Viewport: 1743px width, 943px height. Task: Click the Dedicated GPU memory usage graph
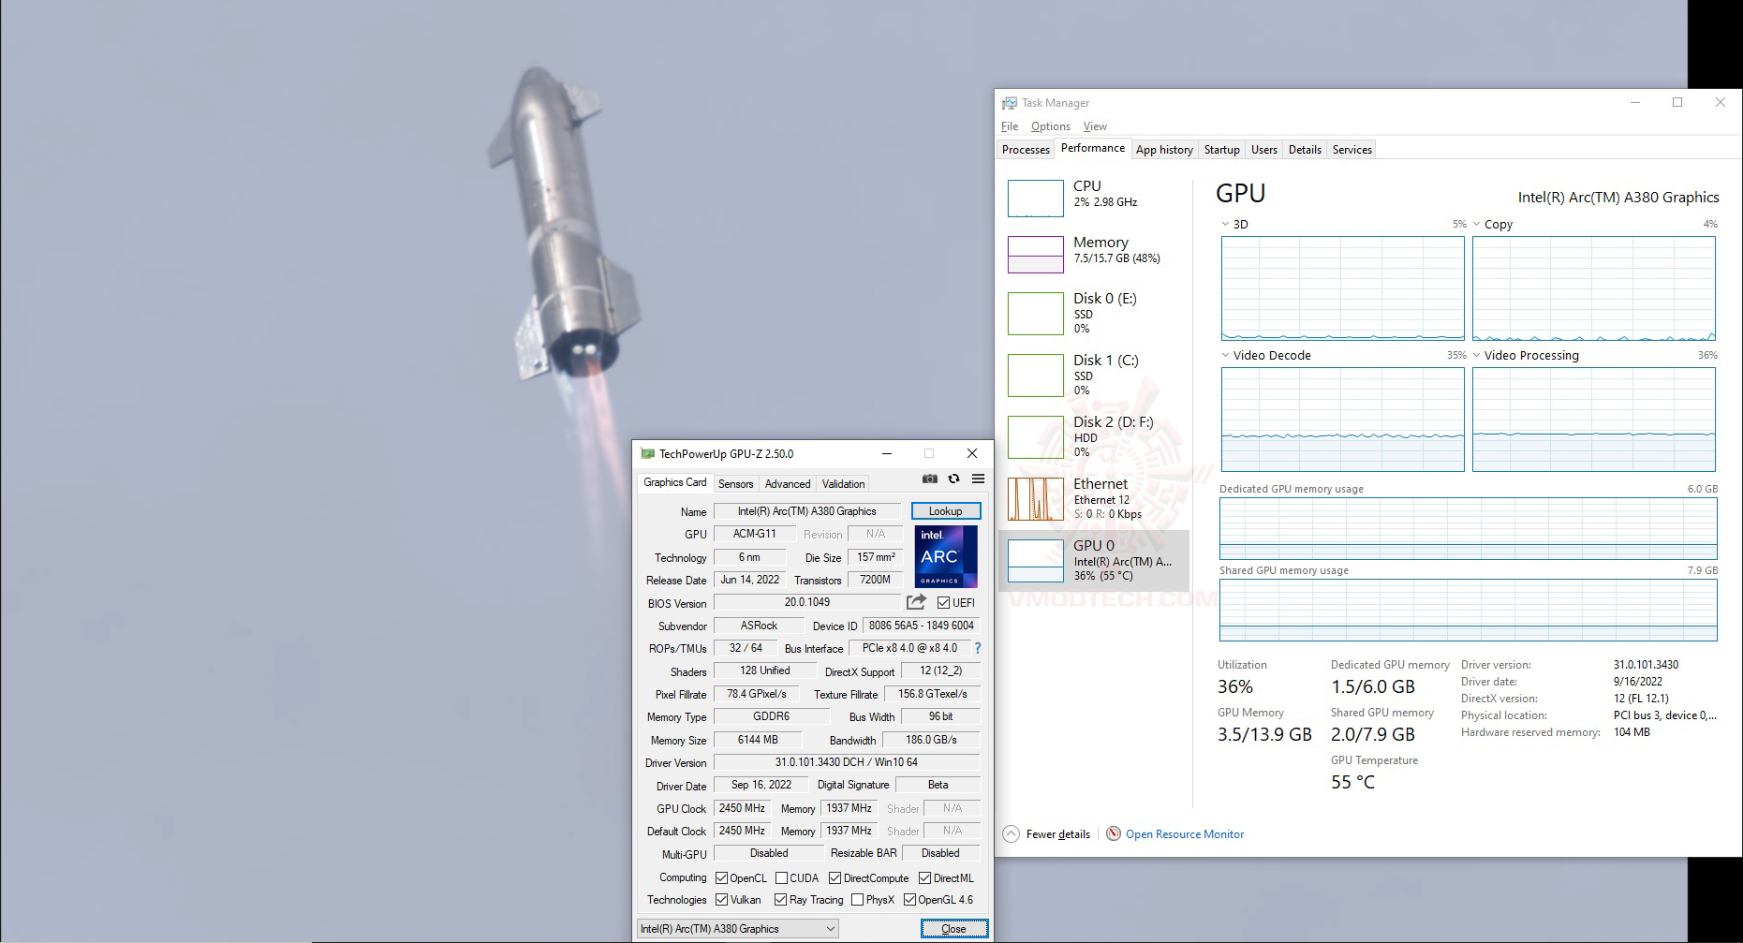click(1469, 528)
